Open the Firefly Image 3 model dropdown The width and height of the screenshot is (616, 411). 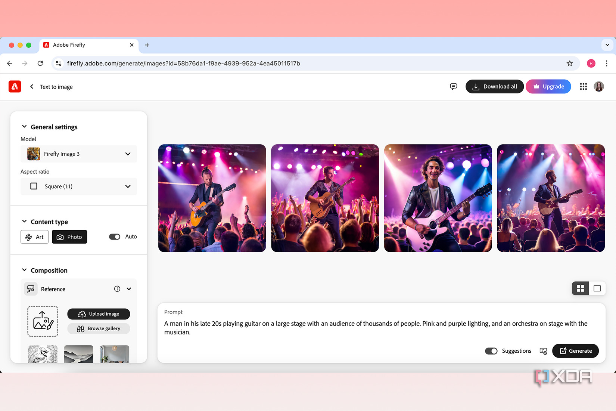click(79, 154)
